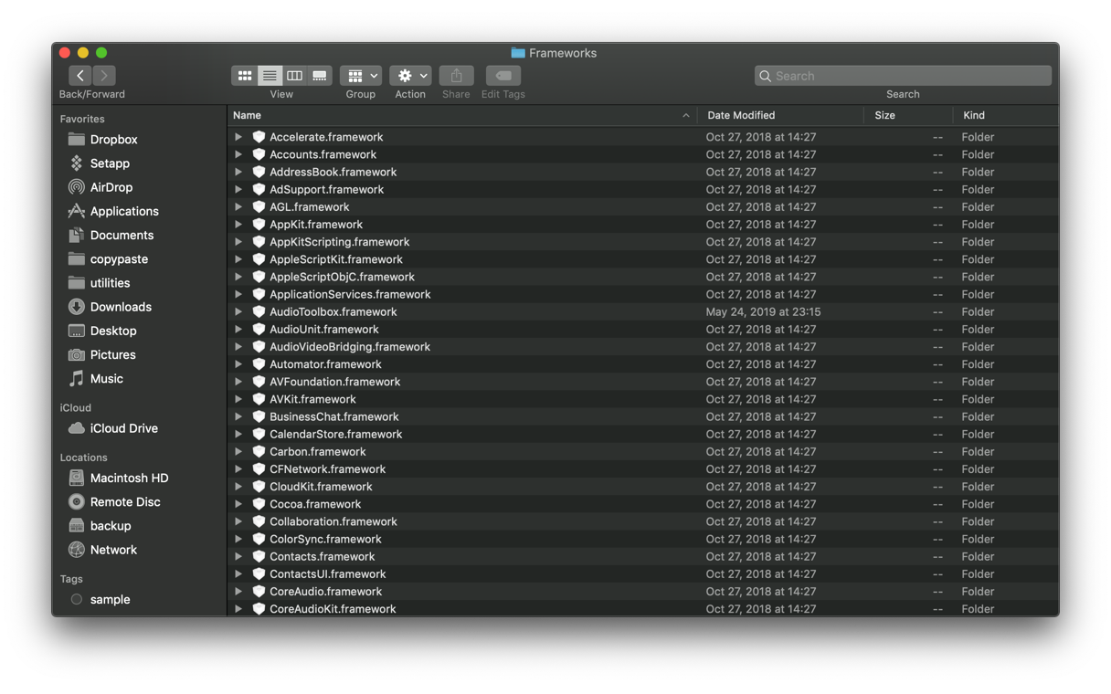The height and width of the screenshot is (694, 1111).
Task: Select the AudioUnit.framework row
Action: click(643, 330)
